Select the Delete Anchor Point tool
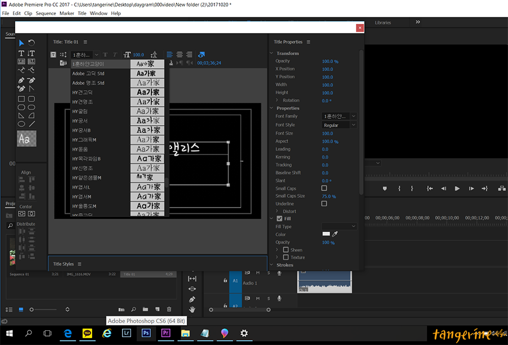The width and height of the screenshot is (508, 345). coord(32,80)
